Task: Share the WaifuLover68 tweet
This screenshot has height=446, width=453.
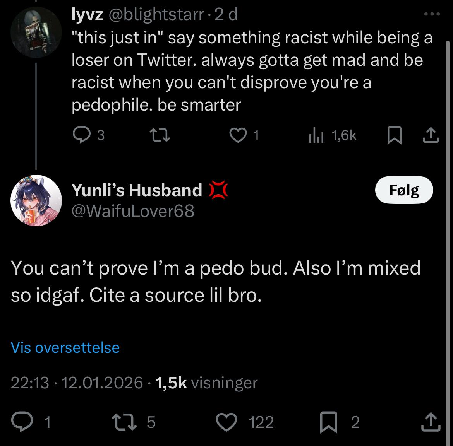Action: (431, 422)
